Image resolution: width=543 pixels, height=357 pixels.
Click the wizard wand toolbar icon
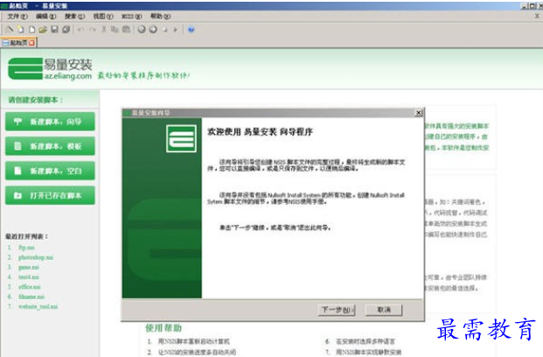[10, 30]
